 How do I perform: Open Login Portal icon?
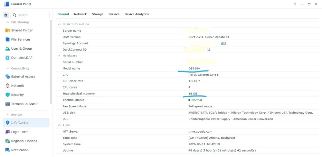coord(8,132)
